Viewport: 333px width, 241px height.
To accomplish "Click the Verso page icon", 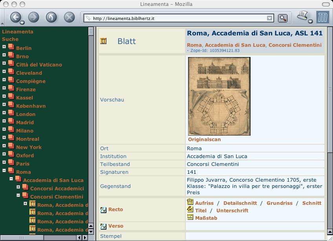I will 104,226.
